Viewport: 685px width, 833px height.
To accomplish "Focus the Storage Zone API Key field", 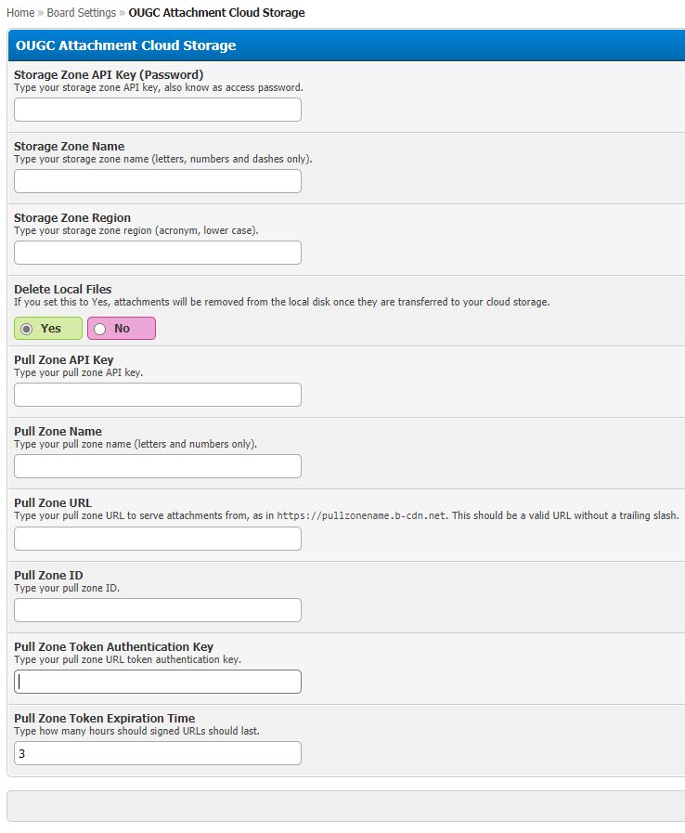I will point(158,110).
